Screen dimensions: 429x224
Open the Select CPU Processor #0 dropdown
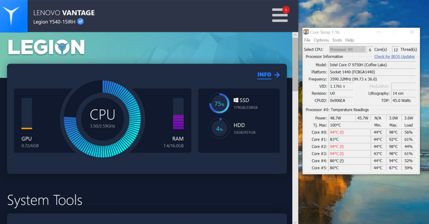347,49
